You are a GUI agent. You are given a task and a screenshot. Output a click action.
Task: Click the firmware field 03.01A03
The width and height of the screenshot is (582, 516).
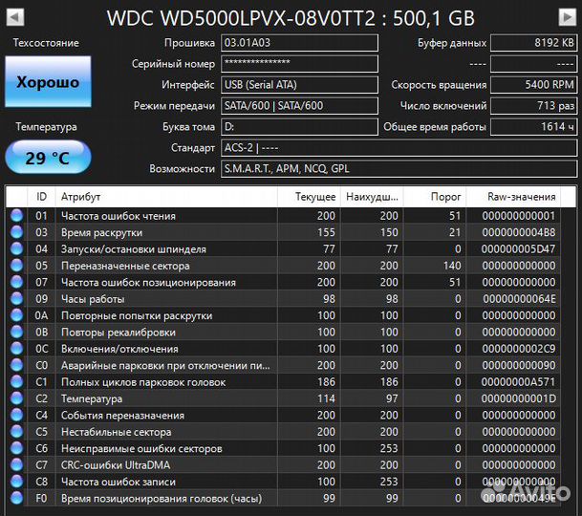[299, 43]
